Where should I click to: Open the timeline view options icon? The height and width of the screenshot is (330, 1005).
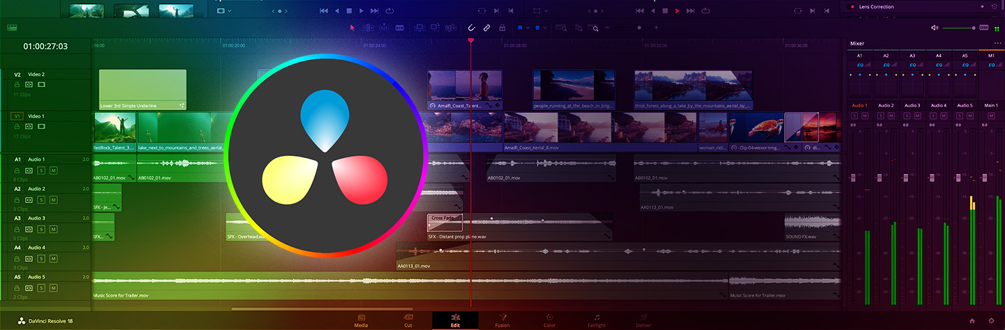pyautogui.click(x=12, y=28)
